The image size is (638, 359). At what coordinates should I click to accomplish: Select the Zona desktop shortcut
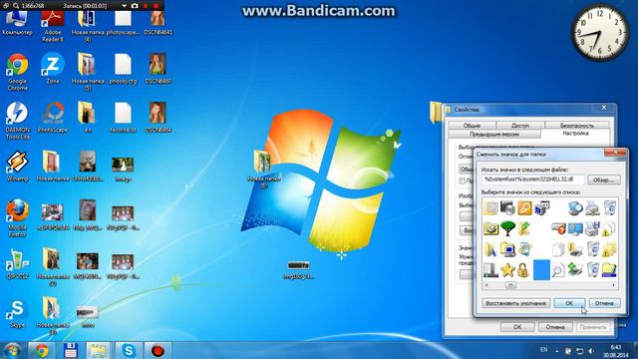53,69
